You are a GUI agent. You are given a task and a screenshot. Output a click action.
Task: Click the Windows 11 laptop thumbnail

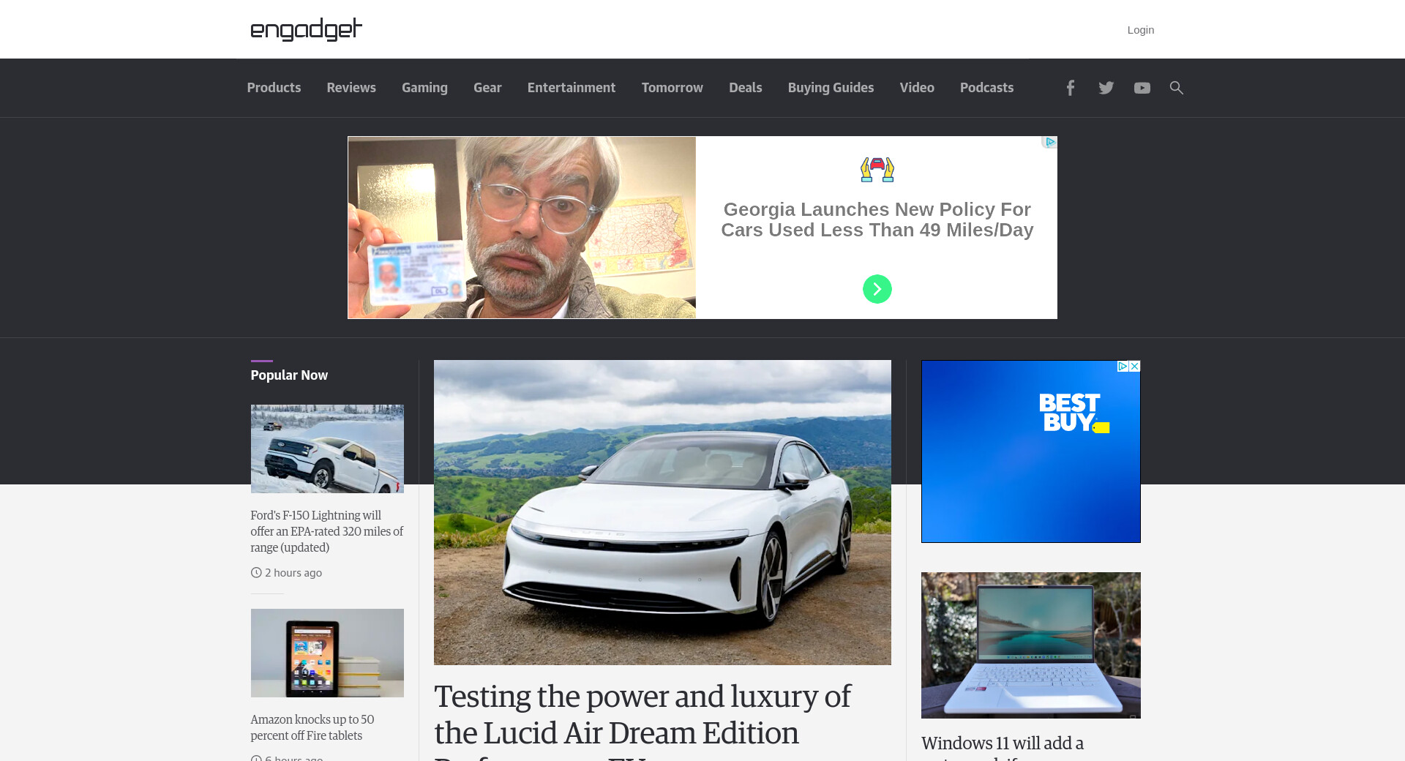(x=1030, y=645)
